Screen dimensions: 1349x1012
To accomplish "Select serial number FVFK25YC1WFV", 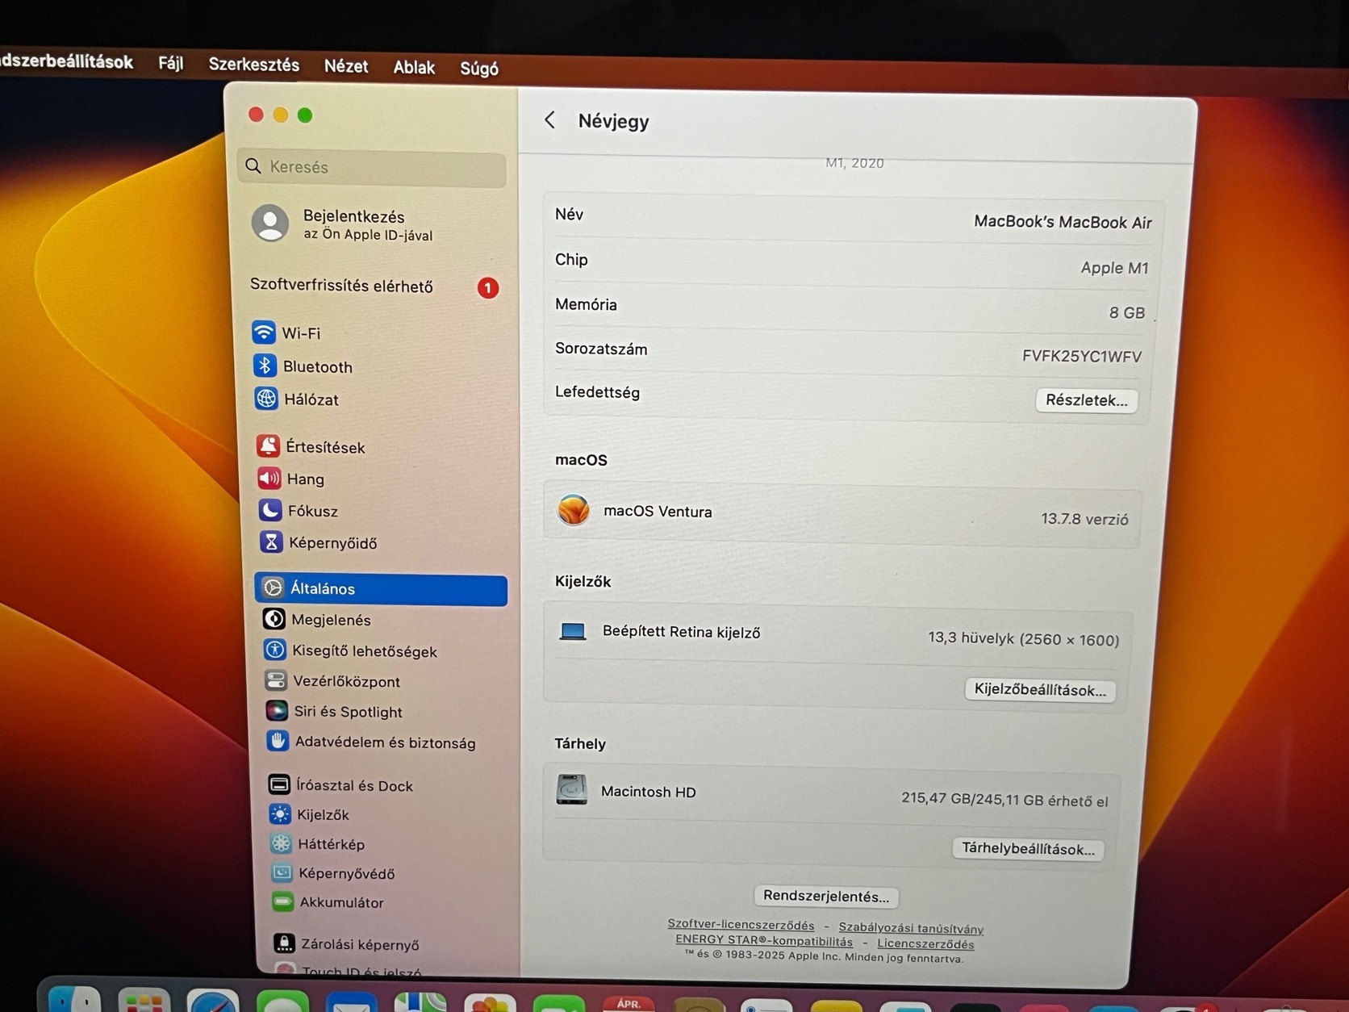I will pyautogui.click(x=1081, y=356).
